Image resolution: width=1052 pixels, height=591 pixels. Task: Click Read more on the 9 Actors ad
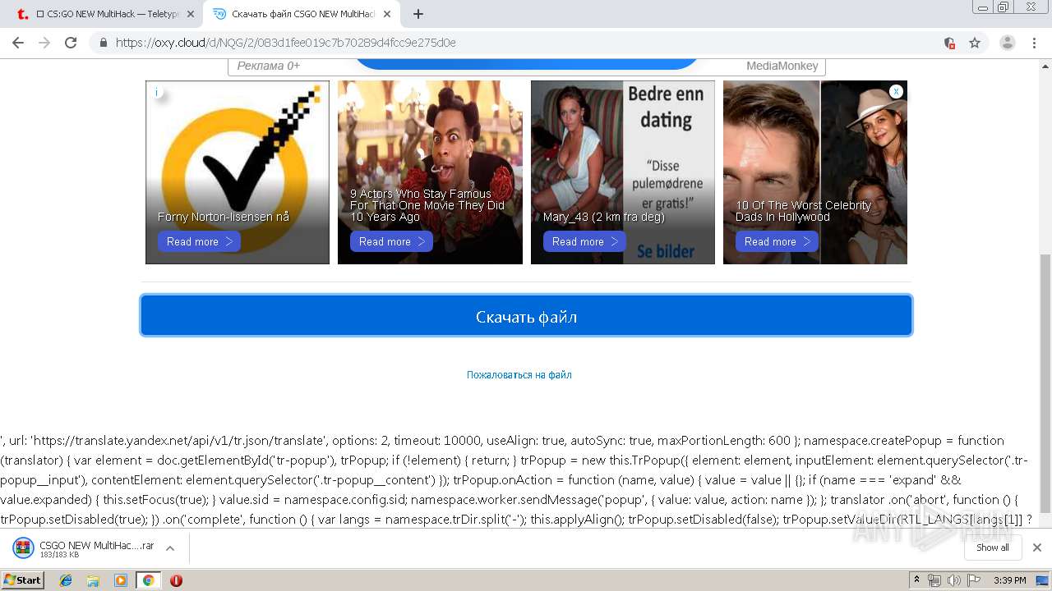[391, 241]
